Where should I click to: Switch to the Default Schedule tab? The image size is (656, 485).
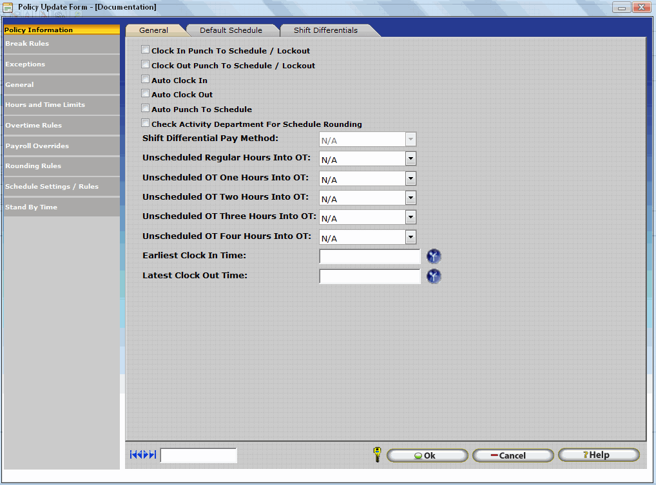(231, 30)
